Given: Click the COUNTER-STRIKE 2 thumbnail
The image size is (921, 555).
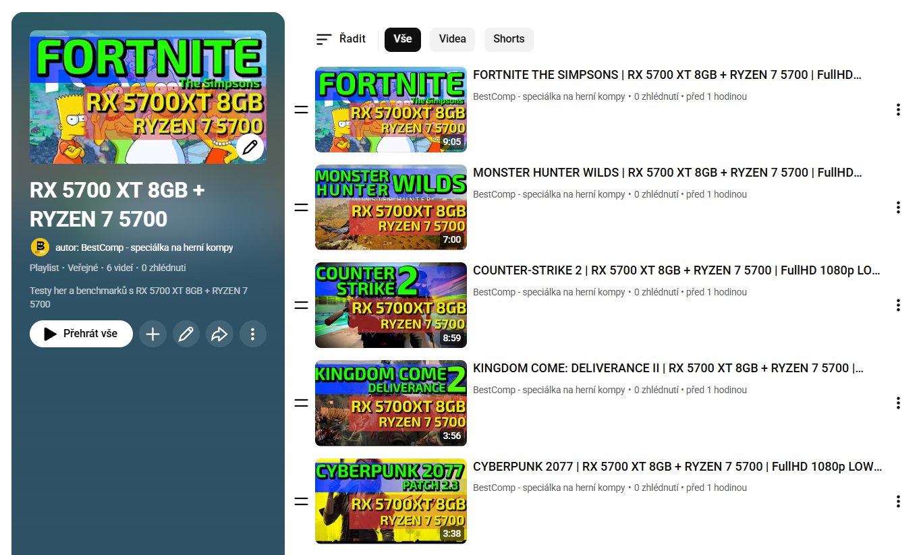Looking at the screenshot, I should [x=391, y=305].
